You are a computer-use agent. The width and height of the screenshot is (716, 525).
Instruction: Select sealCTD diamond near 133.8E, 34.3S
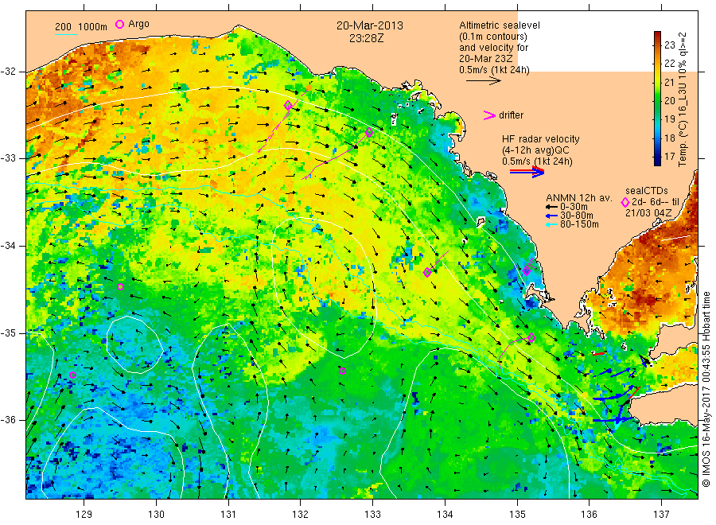pyautogui.click(x=427, y=273)
